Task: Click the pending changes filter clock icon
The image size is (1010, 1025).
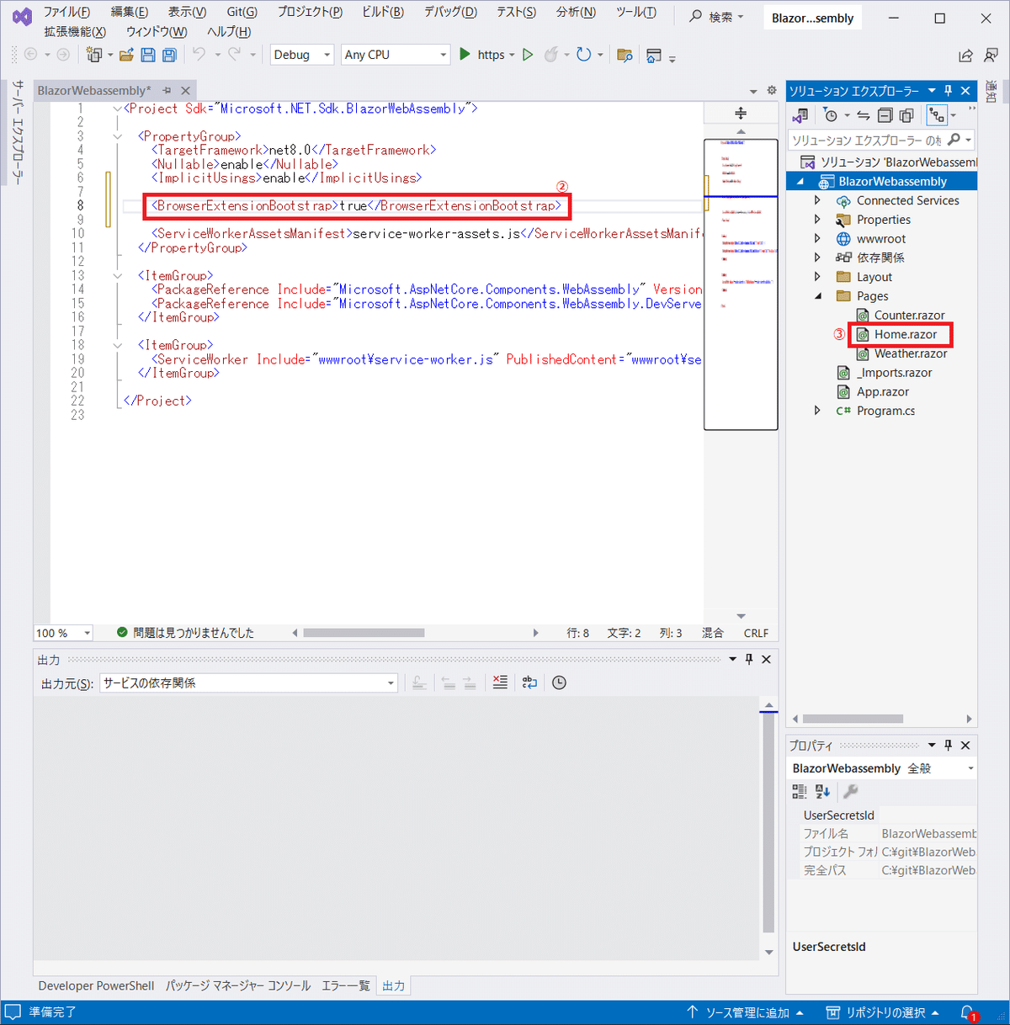Action: pyautogui.click(x=831, y=115)
